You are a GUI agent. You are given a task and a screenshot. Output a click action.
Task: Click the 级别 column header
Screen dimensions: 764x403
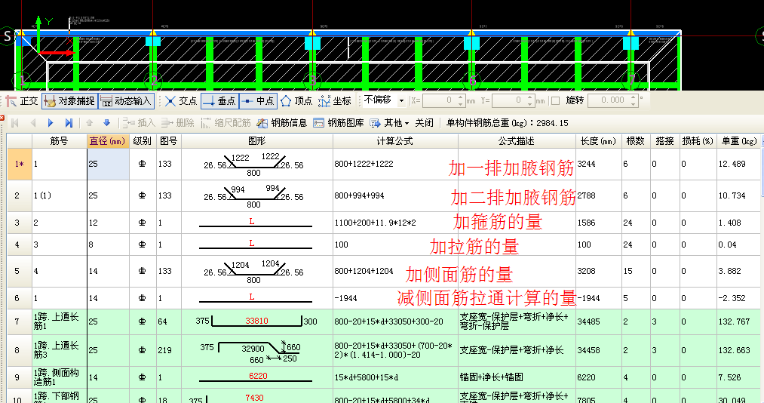click(143, 141)
